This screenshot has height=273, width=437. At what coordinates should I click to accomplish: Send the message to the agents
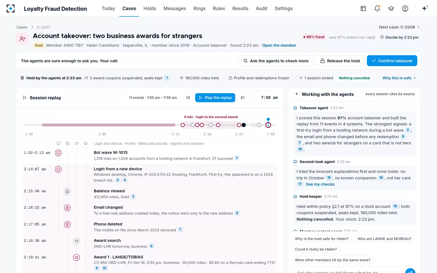click(x=410, y=271)
